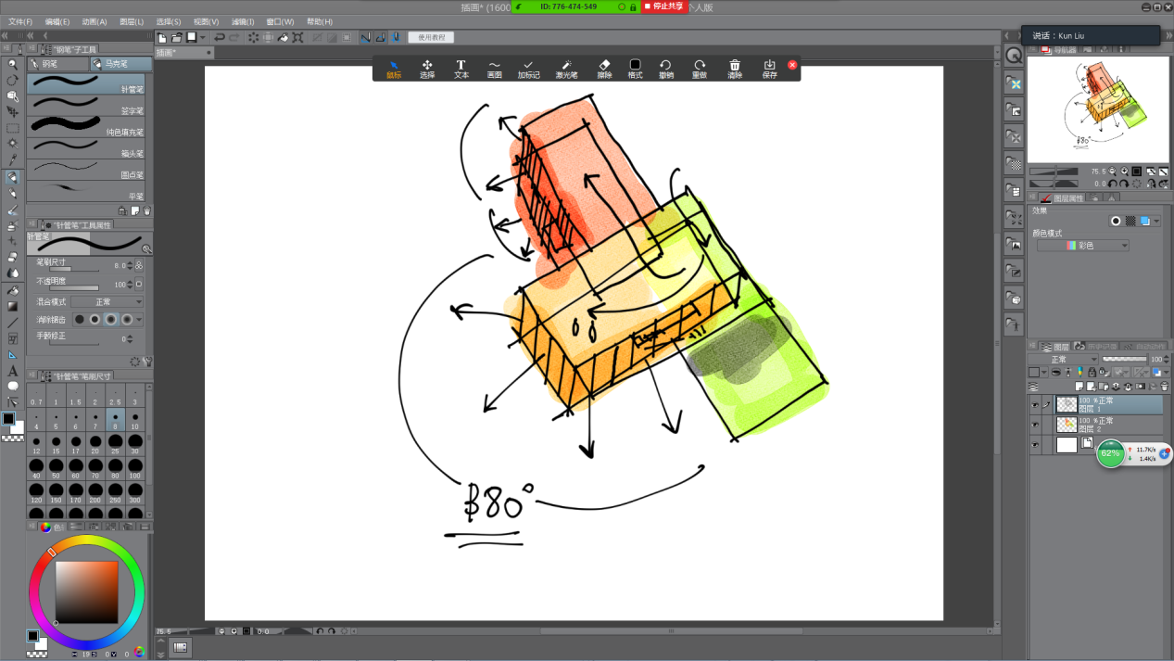
Task: Toggle visibility of the bottom paper layer
Action: point(1034,445)
